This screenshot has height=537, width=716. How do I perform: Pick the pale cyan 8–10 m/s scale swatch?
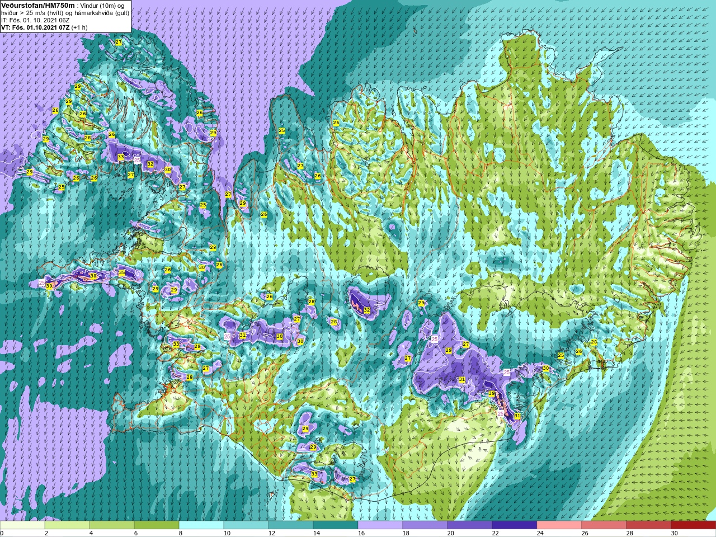(x=201, y=525)
